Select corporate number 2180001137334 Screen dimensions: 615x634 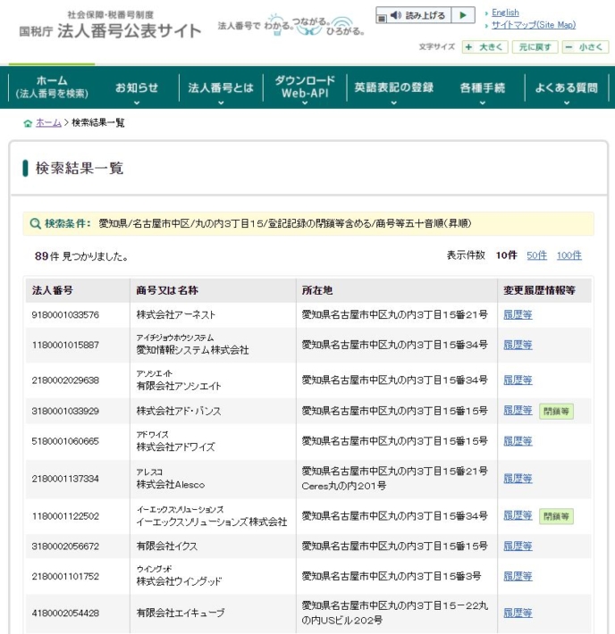(65, 480)
